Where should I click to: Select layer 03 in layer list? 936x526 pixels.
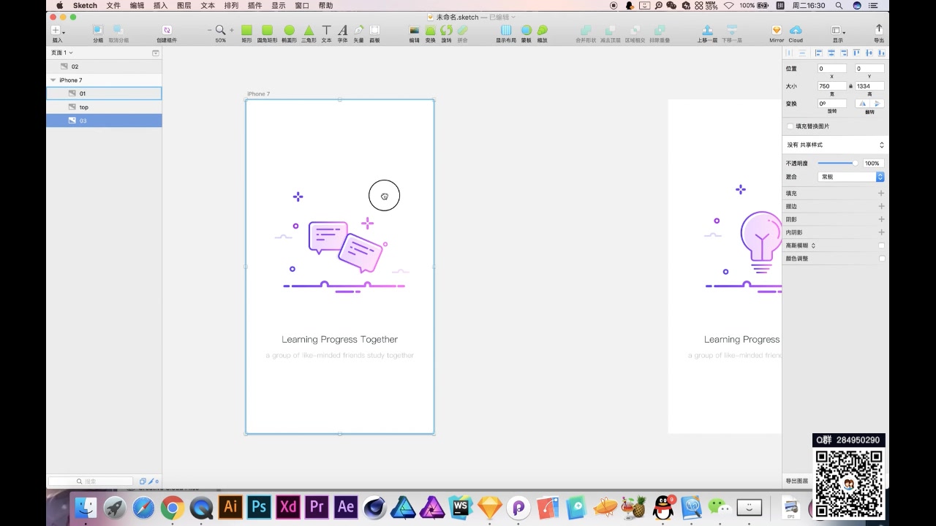(104, 121)
